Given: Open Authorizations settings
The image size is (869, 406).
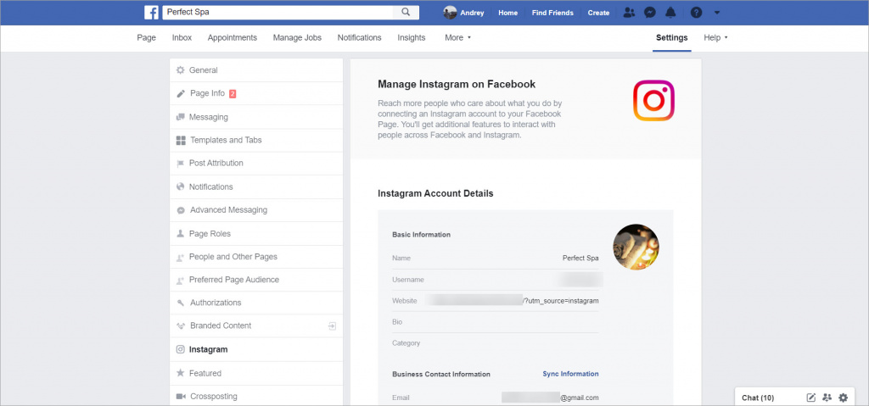Looking at the screenshot, I should pos(256,303).
